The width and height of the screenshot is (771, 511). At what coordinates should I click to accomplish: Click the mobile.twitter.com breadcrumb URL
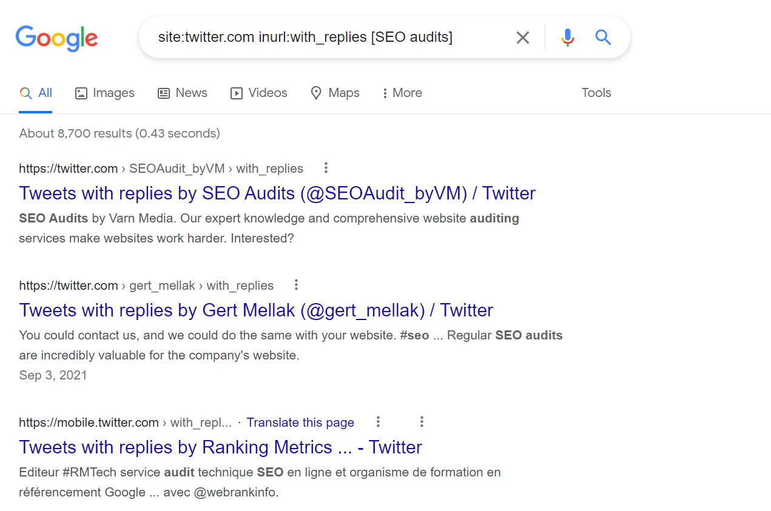pos(125,422)
